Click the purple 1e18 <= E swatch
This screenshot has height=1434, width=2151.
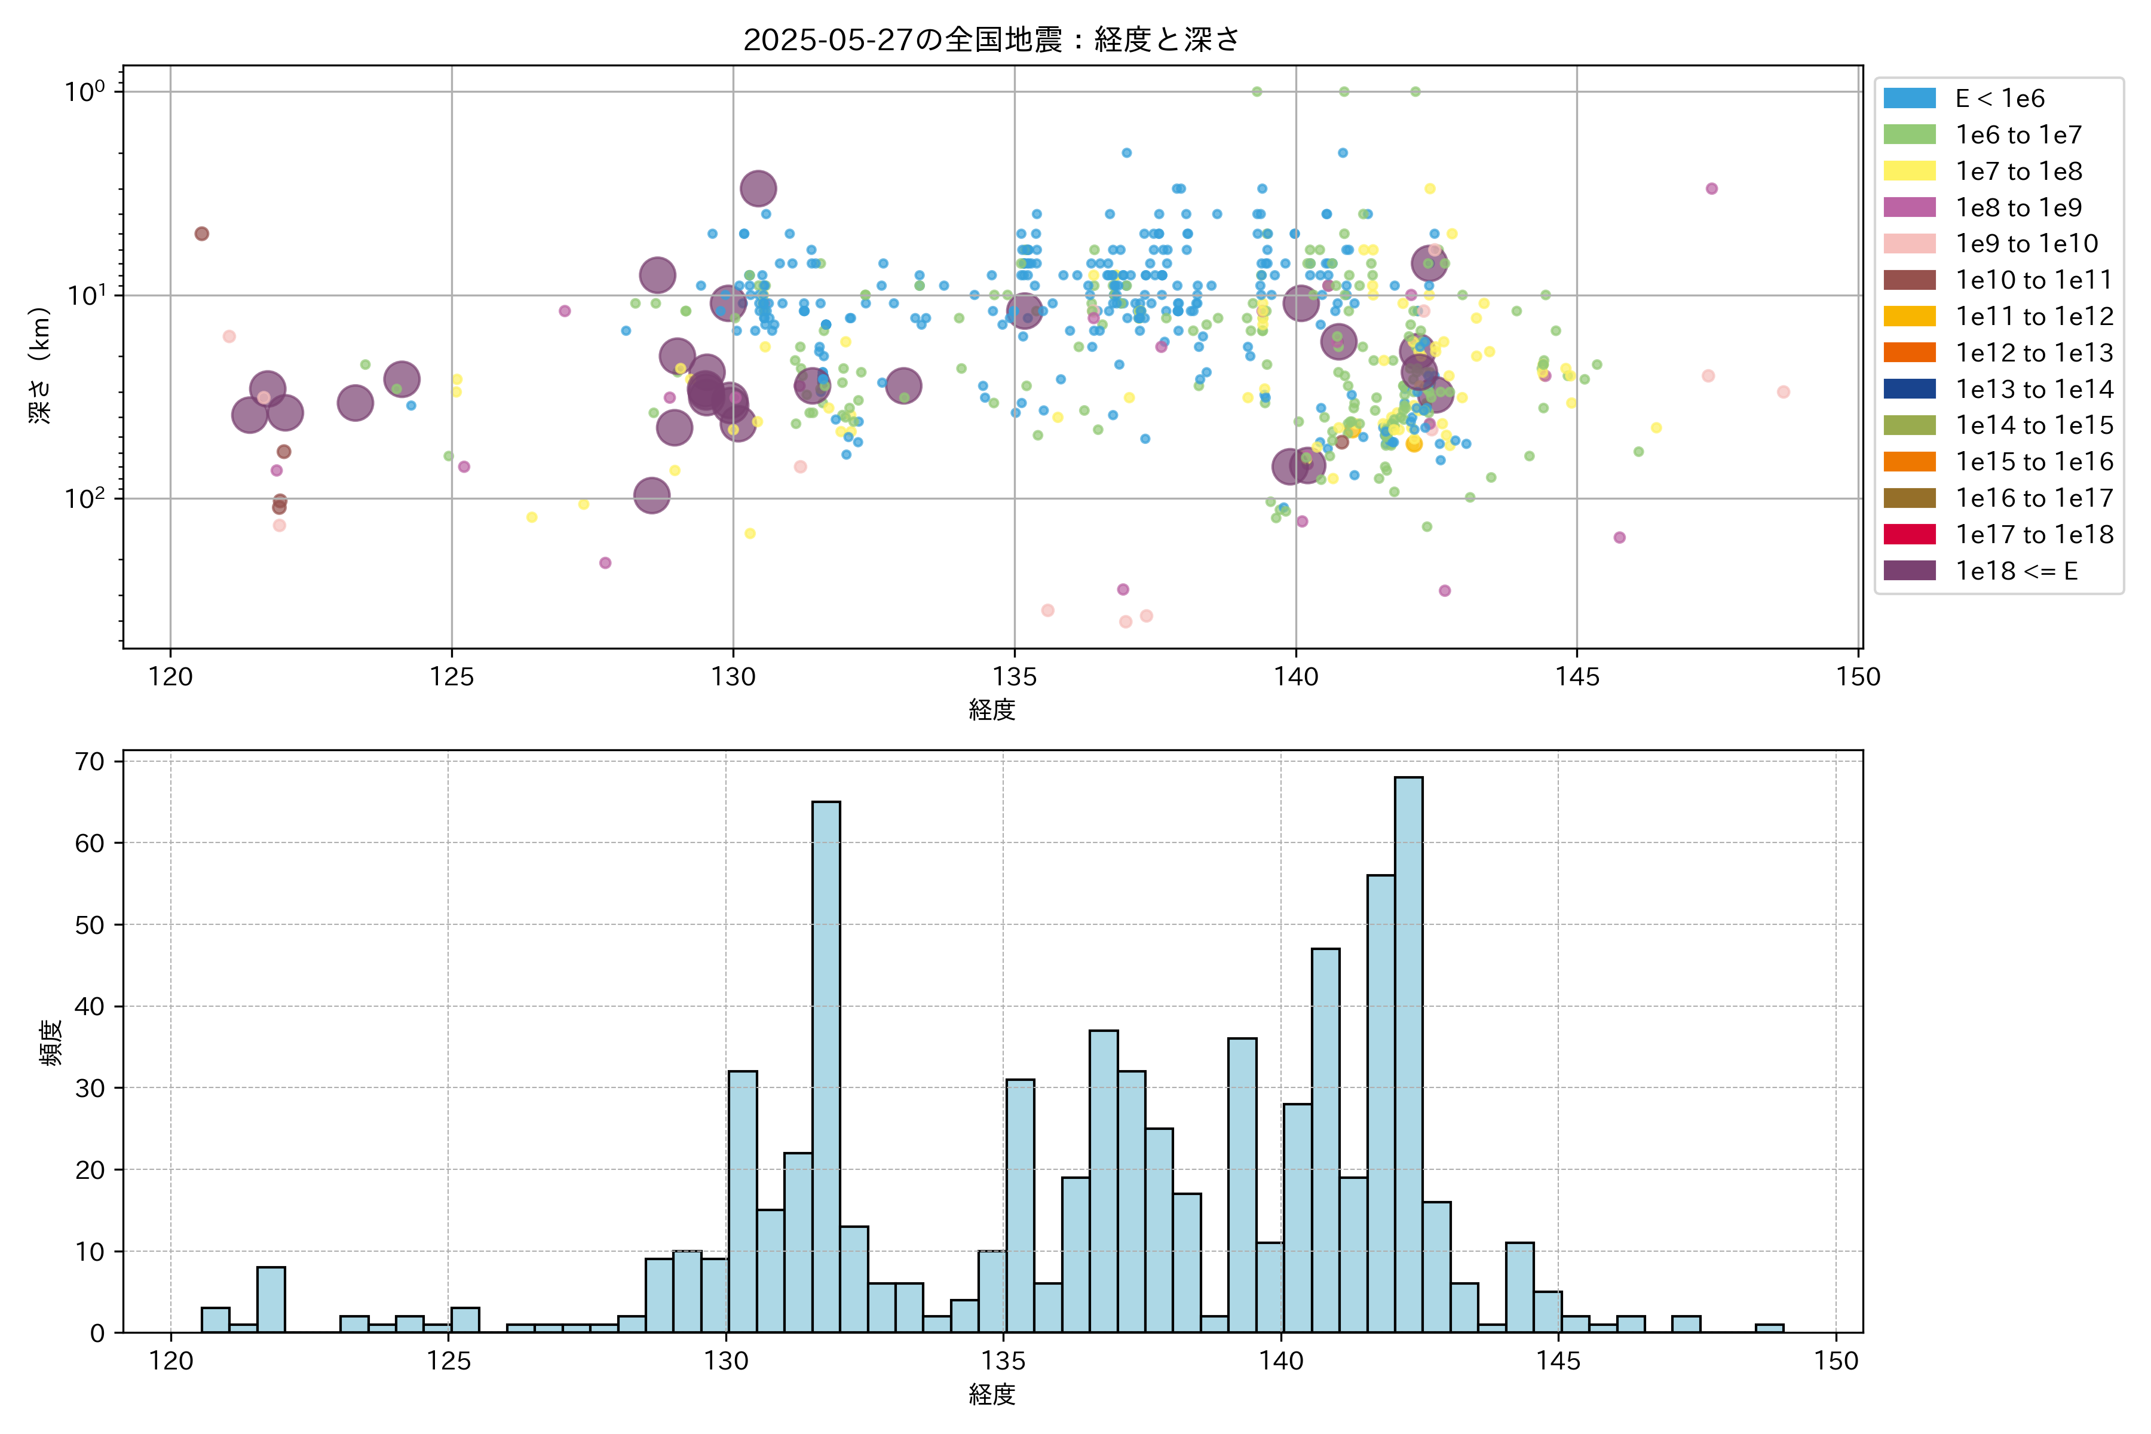(1908, 571)
